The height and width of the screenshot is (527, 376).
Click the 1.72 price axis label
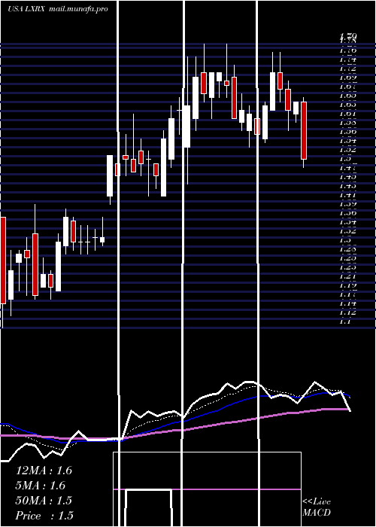348,69
